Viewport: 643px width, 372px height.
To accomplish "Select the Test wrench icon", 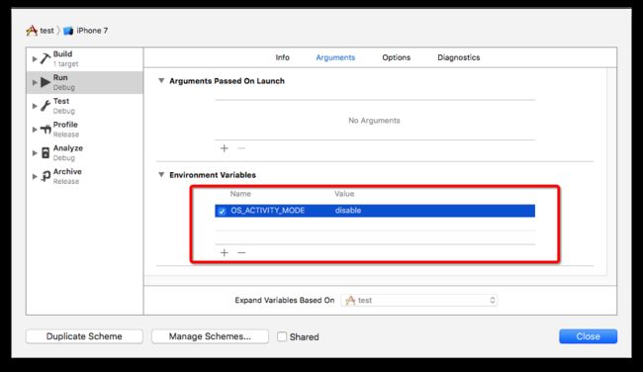I will coord(46,106).
